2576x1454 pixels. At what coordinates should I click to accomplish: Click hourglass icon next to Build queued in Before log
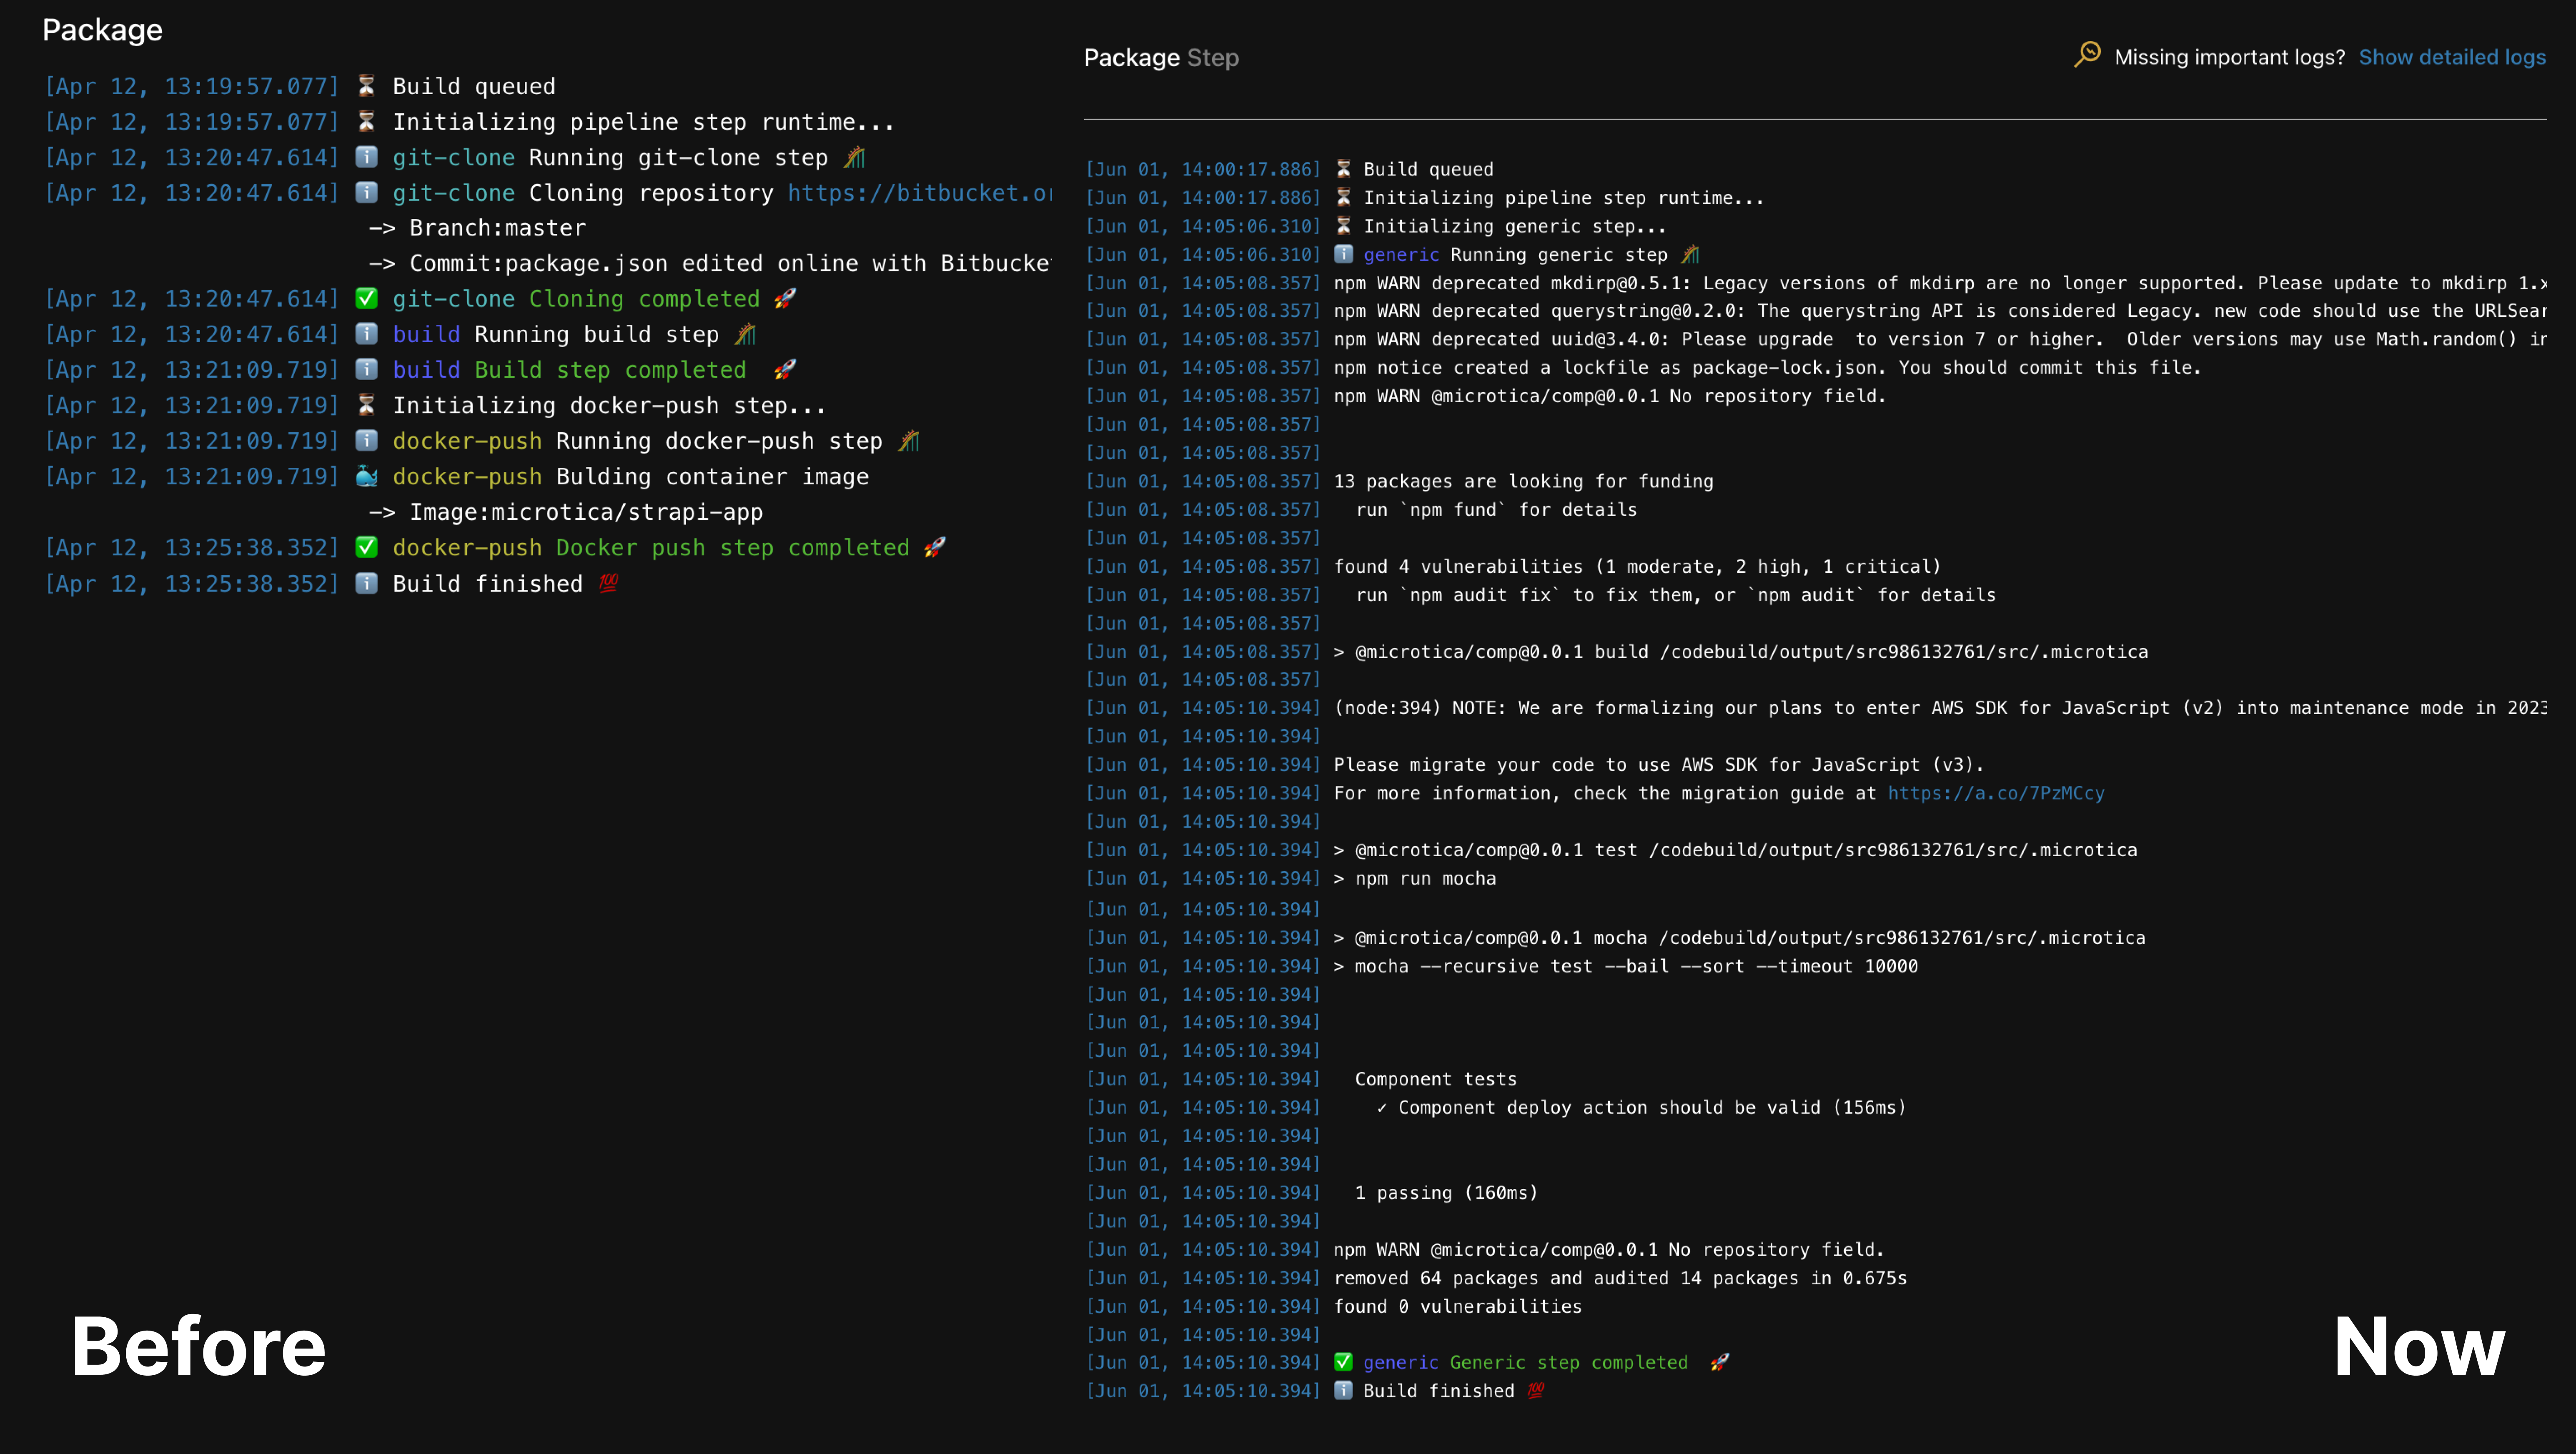point(367,86)
